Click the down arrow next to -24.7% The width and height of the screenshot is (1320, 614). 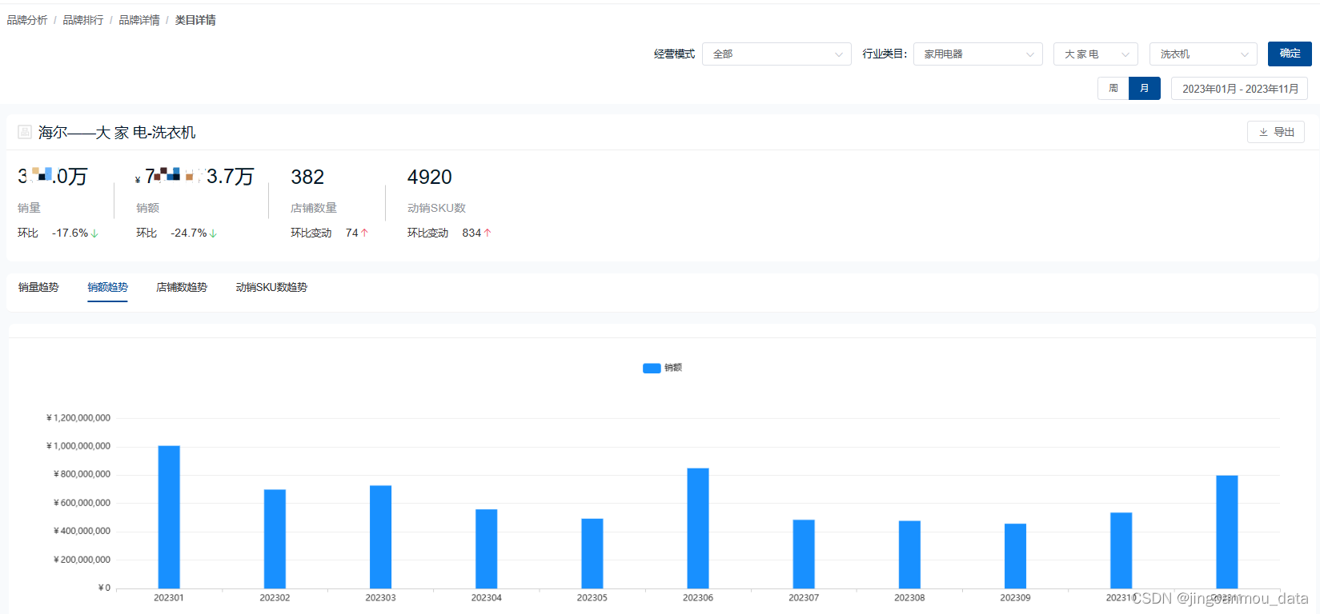coord(213,233)
